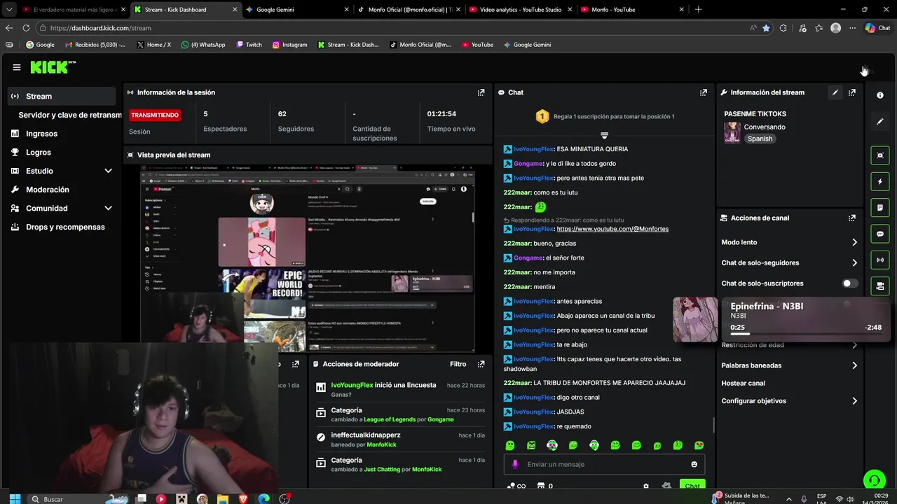The image size is (897, 504).
Task: Toggle the chat panel icon in sidebar
Action: (880, 234)
